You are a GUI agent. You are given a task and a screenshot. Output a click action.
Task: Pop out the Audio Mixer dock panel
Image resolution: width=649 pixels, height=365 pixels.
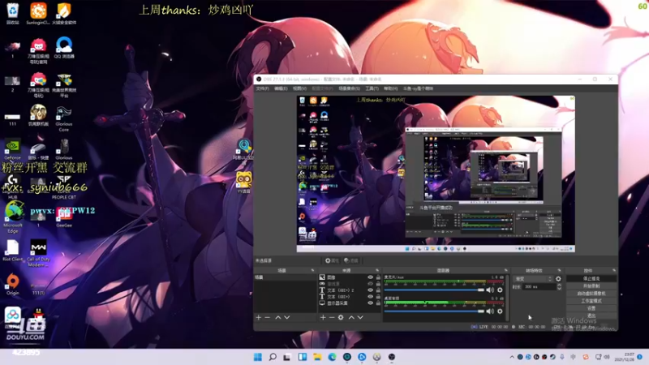(505, 270)
